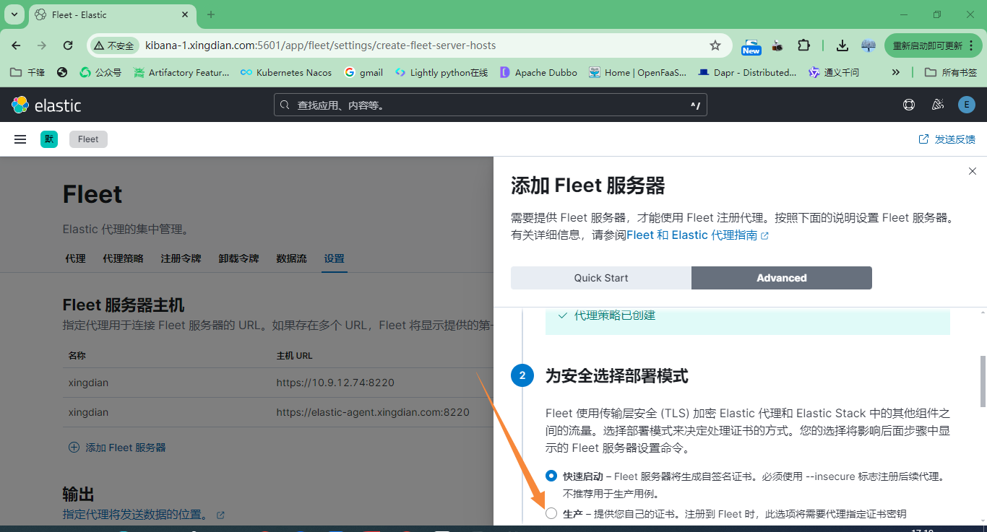Open the 指定代理将发送数据的位置 link
Image resolution: width=987 pixels, height=532 pixels.
click(143, 515)
